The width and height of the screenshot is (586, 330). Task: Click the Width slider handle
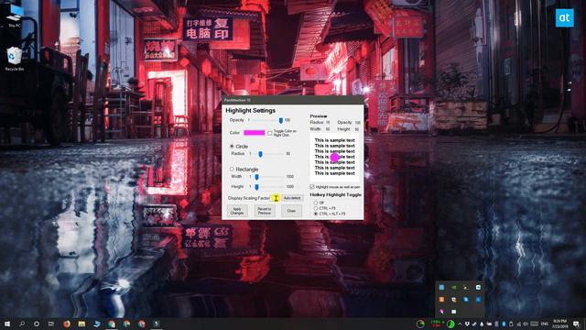pos(256,177)
